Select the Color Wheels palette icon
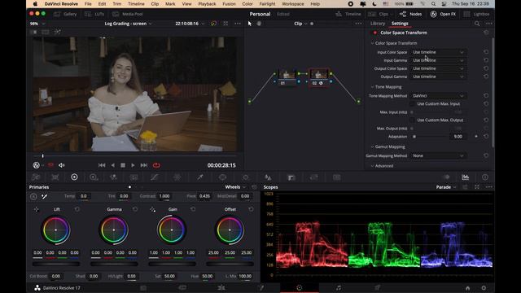521x293 pixels. click(x=74, y=177)
